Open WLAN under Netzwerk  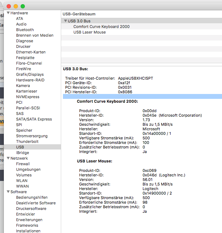point(22,181)
